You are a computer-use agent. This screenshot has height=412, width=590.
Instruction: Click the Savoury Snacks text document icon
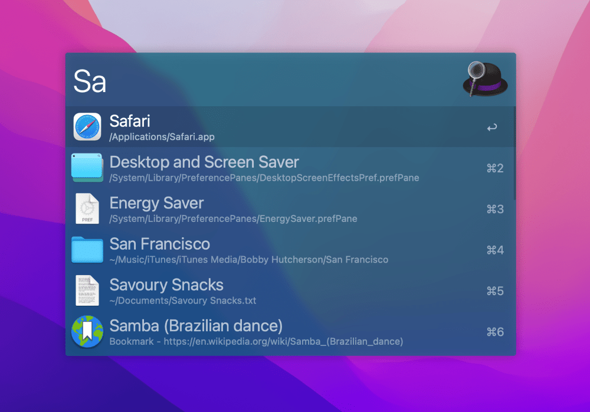click(x=87, y=290)
